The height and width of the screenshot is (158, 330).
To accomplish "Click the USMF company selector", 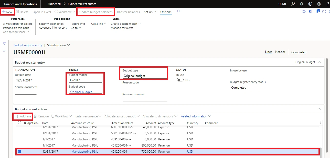I will coord(283,4).
